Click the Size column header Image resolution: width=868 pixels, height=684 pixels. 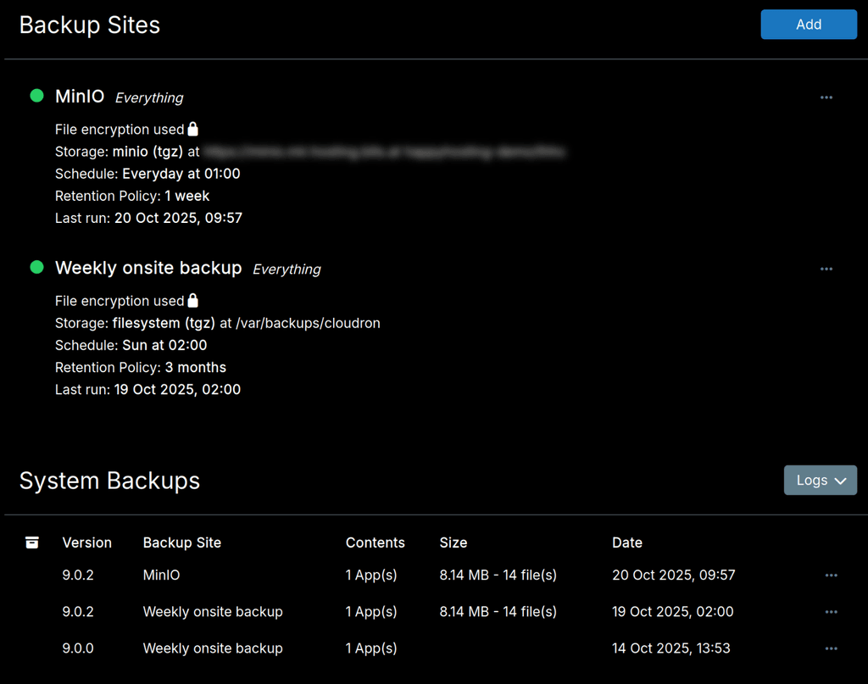click(x=453, y=542)
